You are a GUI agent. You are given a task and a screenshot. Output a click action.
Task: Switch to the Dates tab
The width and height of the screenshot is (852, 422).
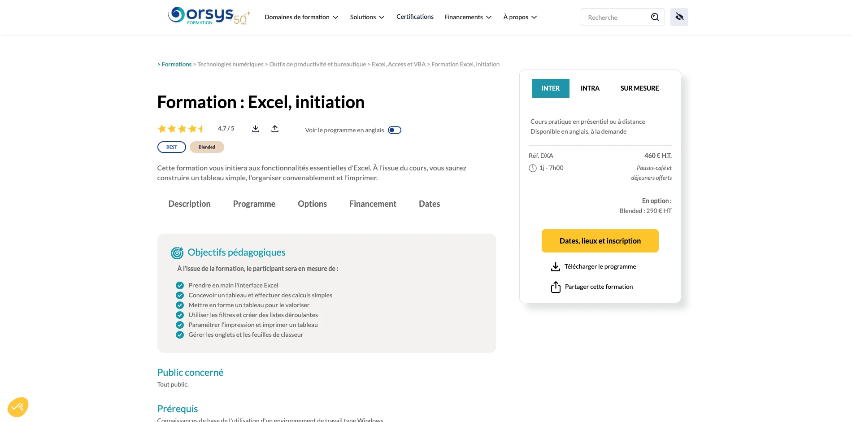click(x=429, y=204)
